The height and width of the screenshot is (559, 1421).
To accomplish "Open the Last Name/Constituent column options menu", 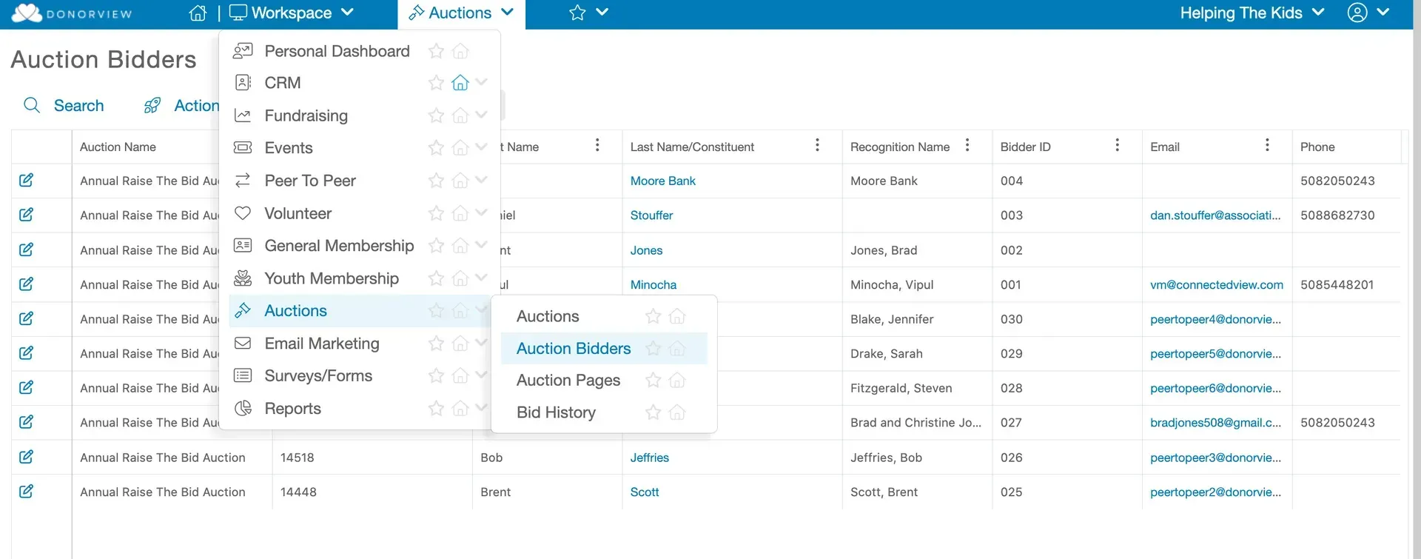I will click(x=817, y=145).
